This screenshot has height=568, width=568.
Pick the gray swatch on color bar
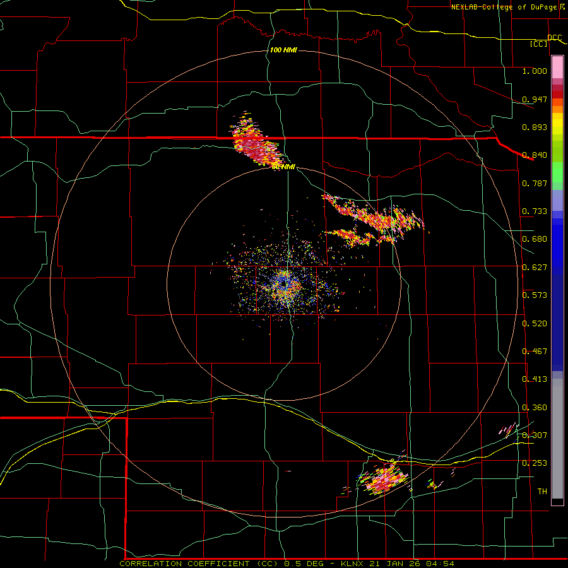[557, 439]
